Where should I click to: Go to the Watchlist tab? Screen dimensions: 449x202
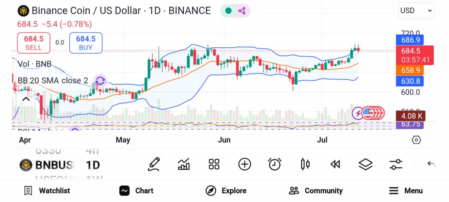[x=47, y=191]
